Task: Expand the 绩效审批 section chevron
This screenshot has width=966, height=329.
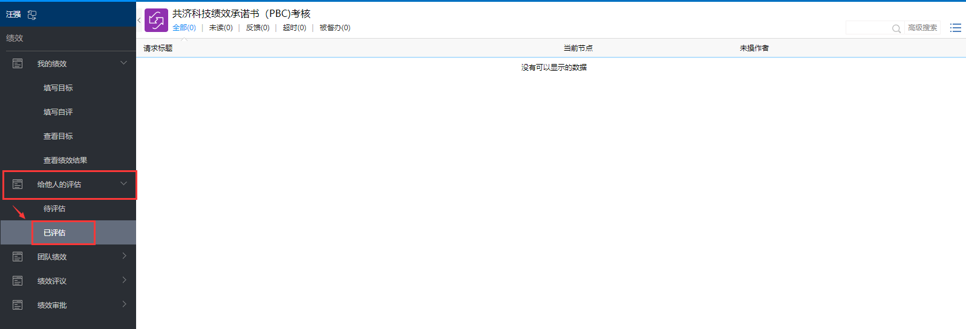Action: [124, 304]
